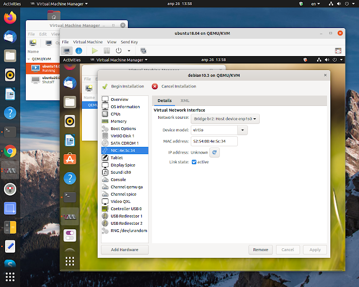Select ubuntu20 Shutoff VM in manager

pos(43,80)
